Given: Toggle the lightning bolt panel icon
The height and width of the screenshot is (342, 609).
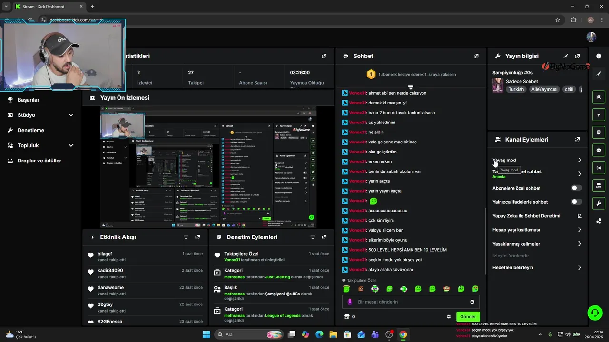Looking at the screenshot, I should [599, 114].
